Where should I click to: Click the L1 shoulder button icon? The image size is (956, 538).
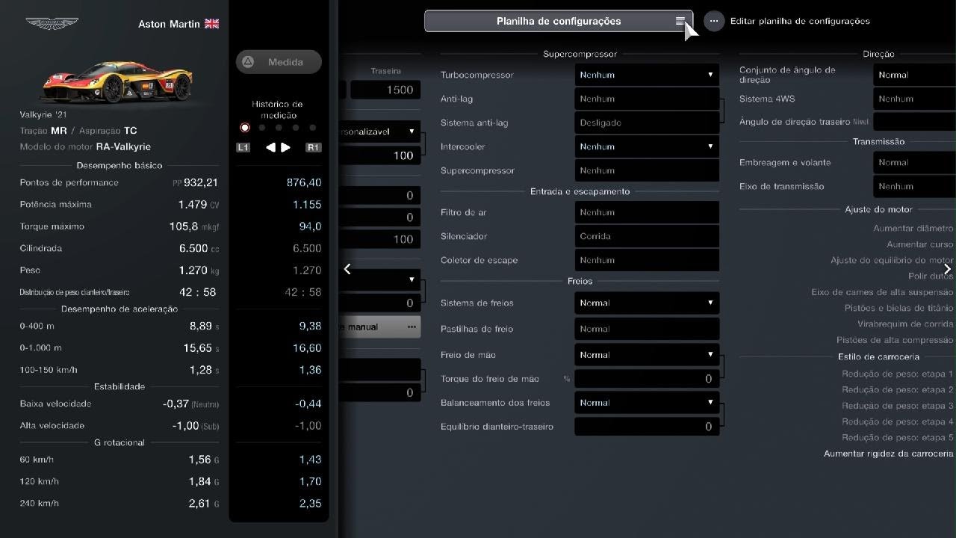243,148
